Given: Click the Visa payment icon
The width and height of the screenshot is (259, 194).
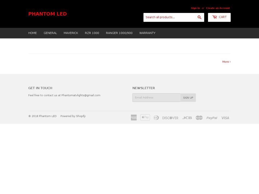Looking at the screenshot, I should (x=225, y=118).
